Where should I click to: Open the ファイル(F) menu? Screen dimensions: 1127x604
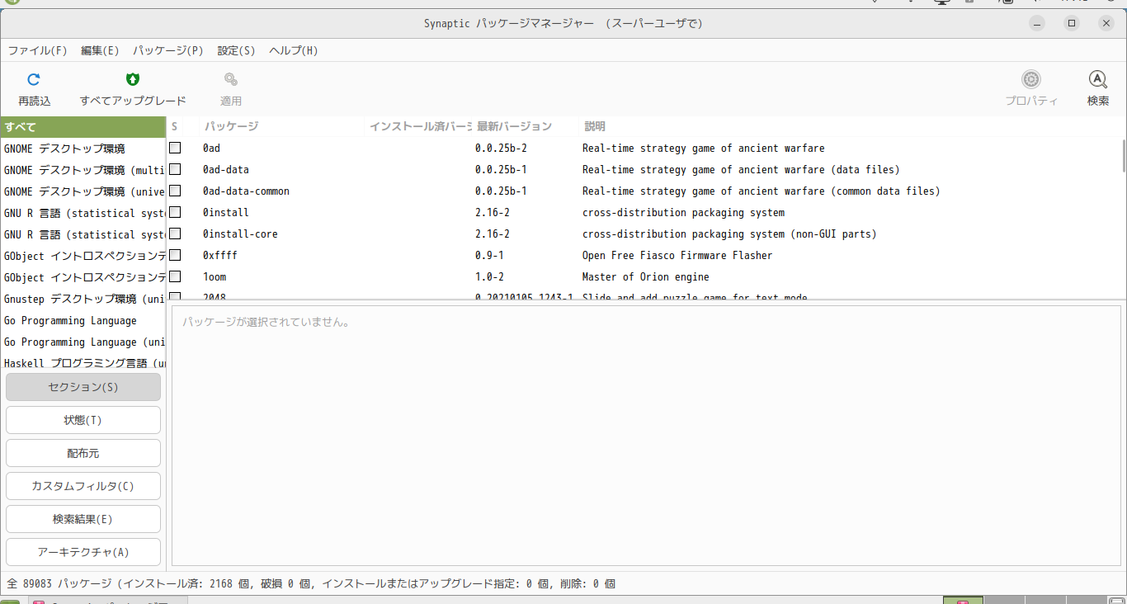(37, 50)
